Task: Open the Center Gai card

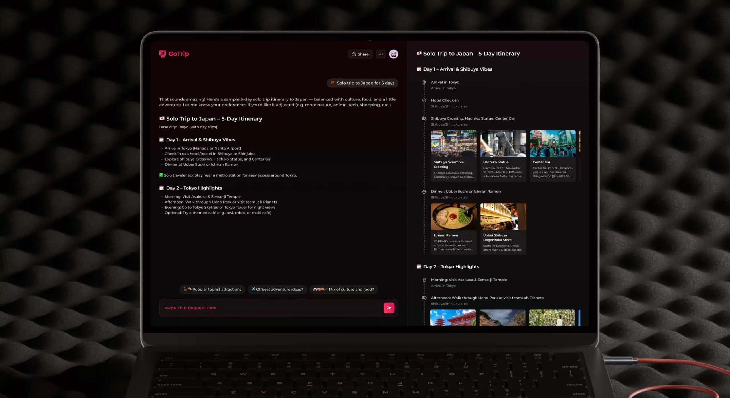Action: point(553,155)
